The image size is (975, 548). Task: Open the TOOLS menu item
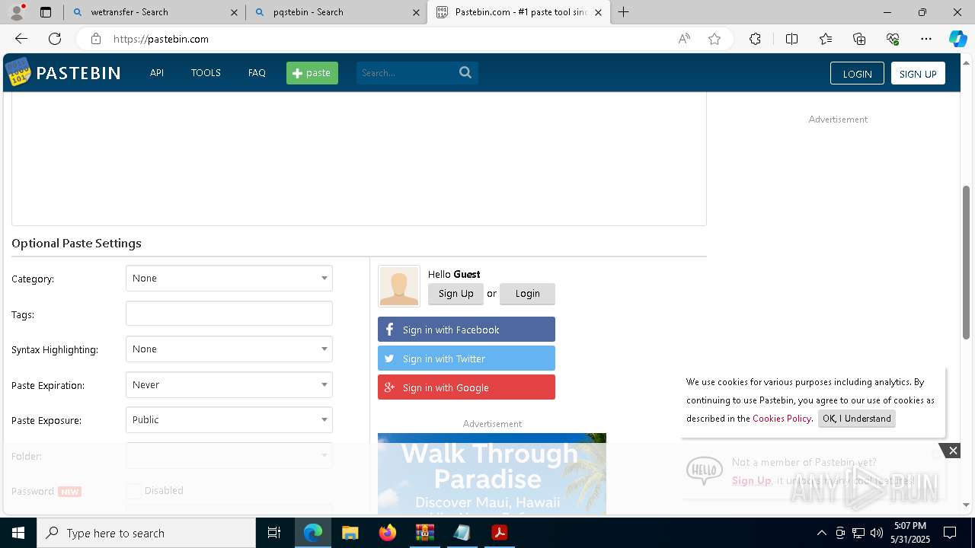click(x=206, y=72)
